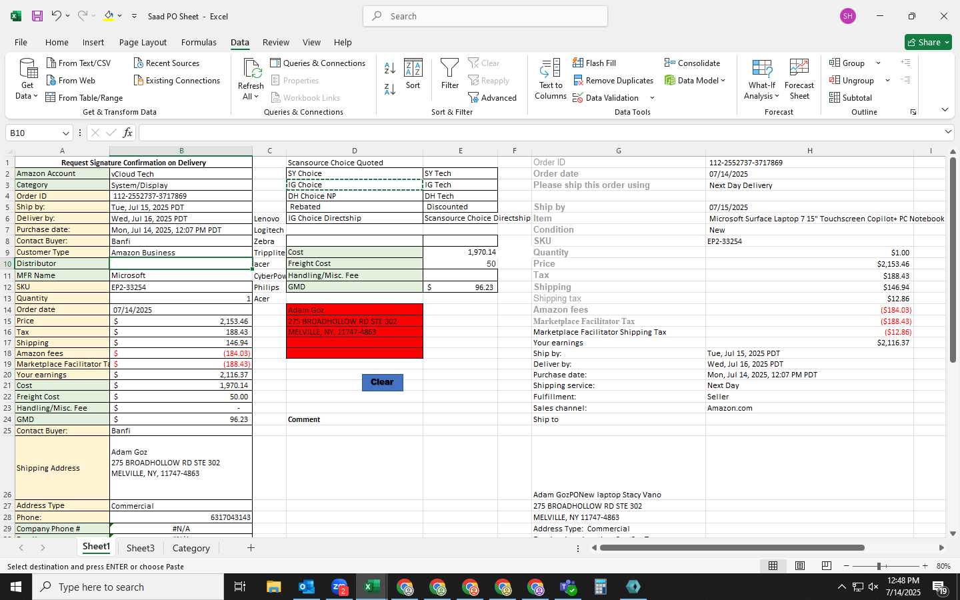960x600 pixels.
Task: Click Consolidate
Action: [692, 63]
